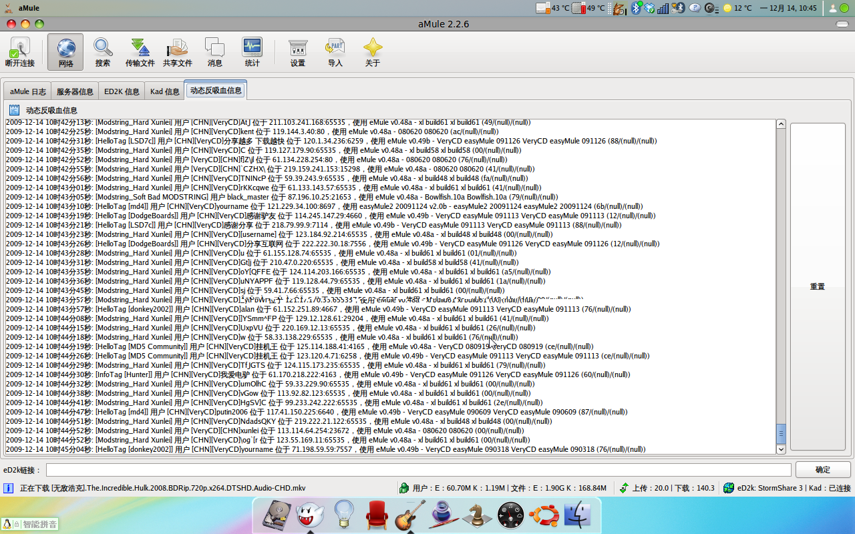
Task: Open the white ghost dock icon
Action: [x=310, y=515]
